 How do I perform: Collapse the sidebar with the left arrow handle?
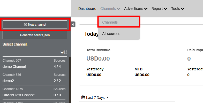pos(73,25)
